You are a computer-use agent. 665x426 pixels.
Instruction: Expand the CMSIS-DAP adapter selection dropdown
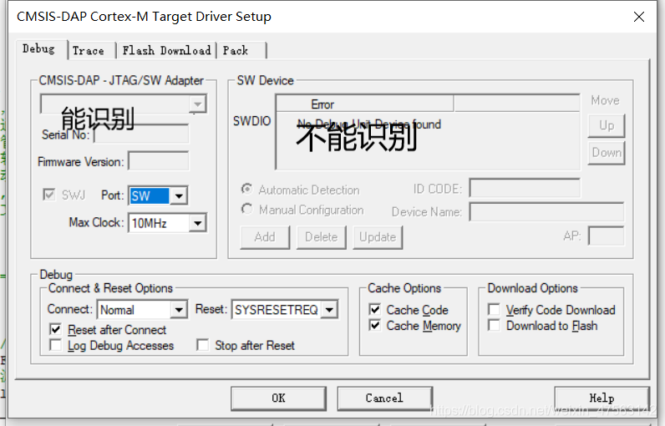pos(198,104)
